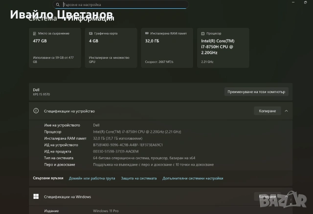Open the graphics card 4 GB card
Screen dimensions: 313x214
pyautogui.click(x=111, y=48)
